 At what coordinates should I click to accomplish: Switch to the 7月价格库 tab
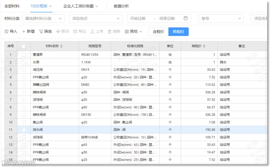(x=39, y=6)
